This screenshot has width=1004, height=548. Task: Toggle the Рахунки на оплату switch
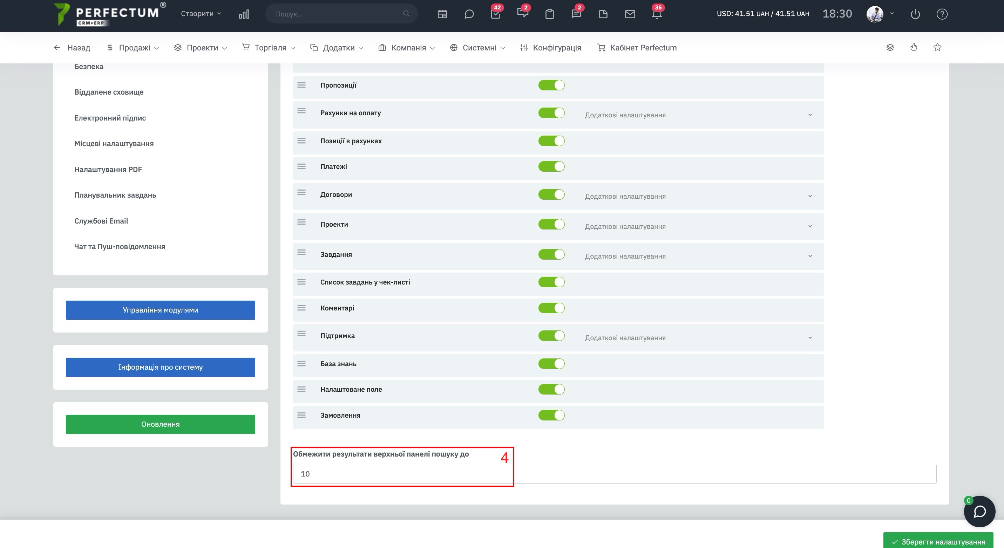click(x=551, y=113)
